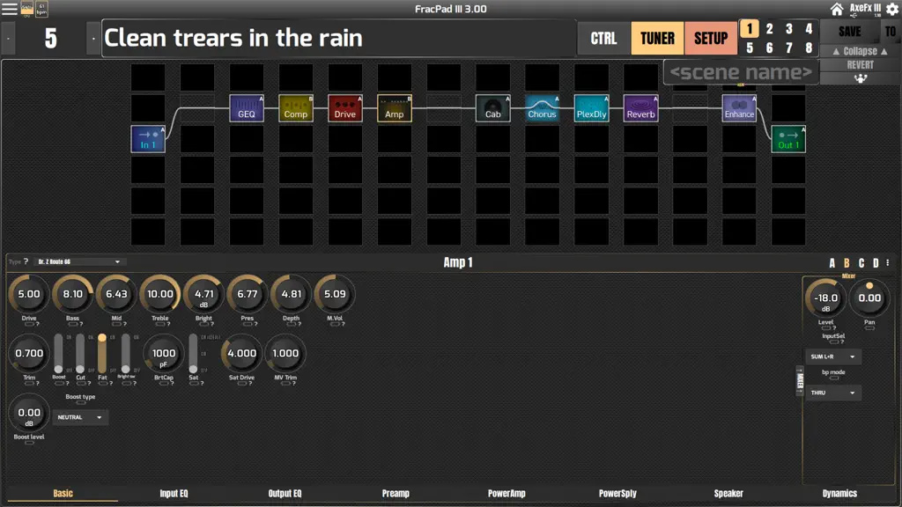Open the NEUTRAL boost type dropdown

80,417
